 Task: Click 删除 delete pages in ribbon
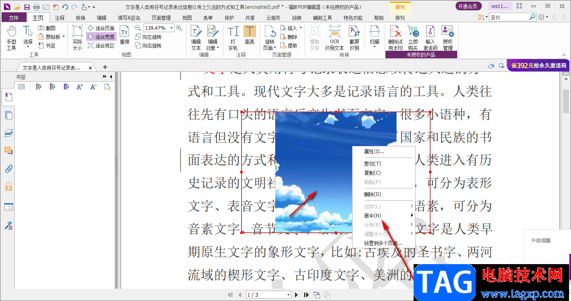pos(289,37)
